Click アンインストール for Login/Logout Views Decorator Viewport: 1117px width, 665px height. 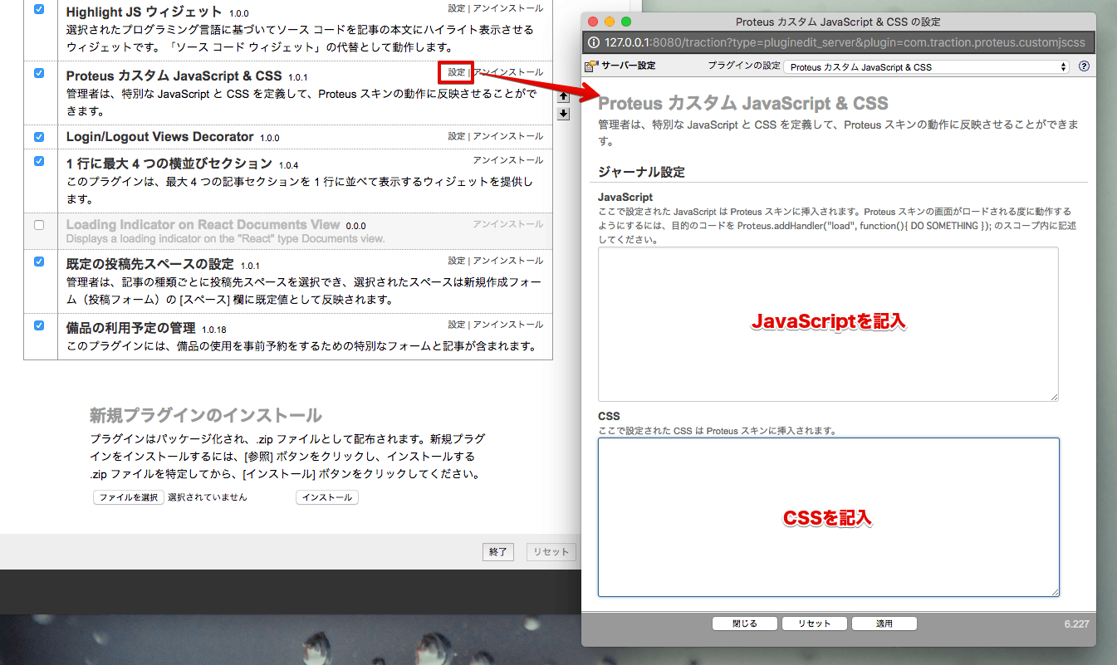click(508, 136)
